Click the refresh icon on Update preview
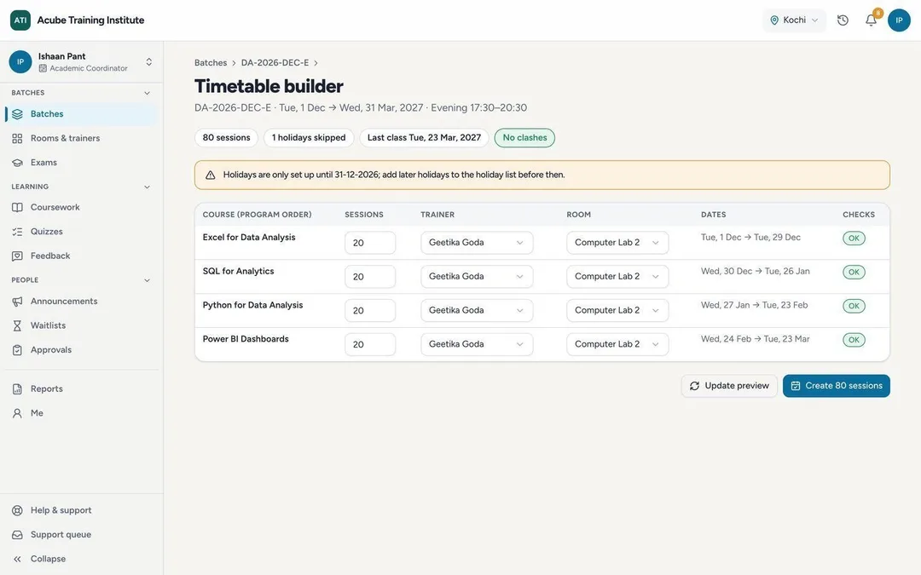Viewport: 921px width, 575px height. pyautogui.click(x=694, y=386)
